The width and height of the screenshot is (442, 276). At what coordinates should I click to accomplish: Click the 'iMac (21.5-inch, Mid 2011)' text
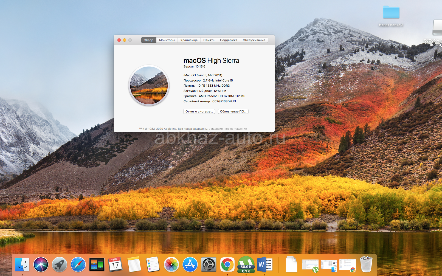(203, 75)
